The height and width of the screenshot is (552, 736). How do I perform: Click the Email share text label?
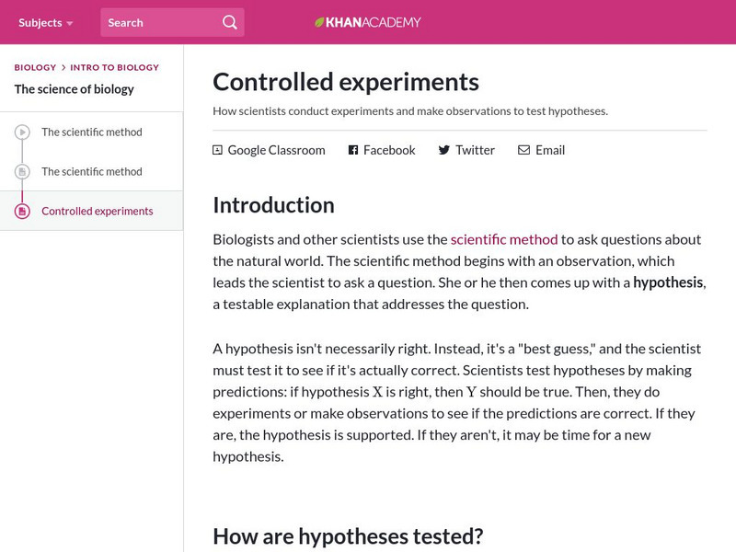549,149
